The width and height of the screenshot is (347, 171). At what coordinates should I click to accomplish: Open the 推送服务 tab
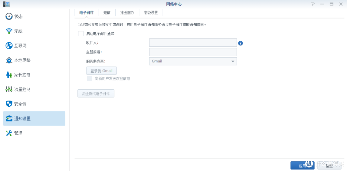(127, 12)
